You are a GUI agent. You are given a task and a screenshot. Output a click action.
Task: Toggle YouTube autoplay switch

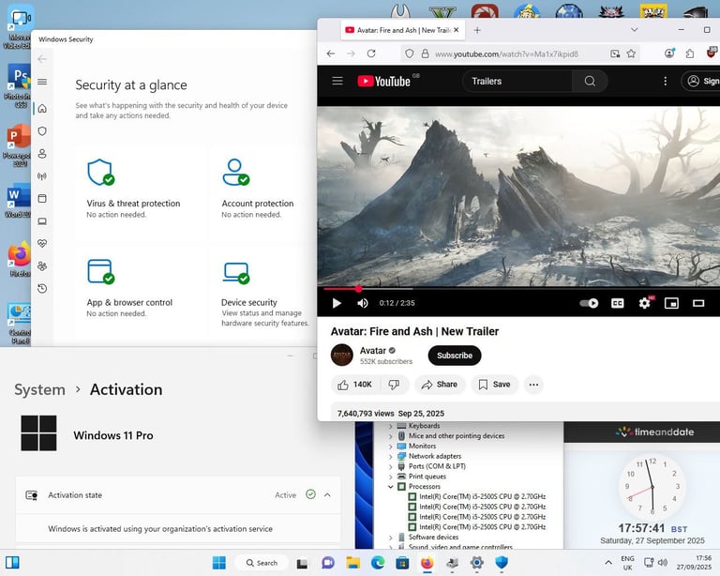(589, 303)
